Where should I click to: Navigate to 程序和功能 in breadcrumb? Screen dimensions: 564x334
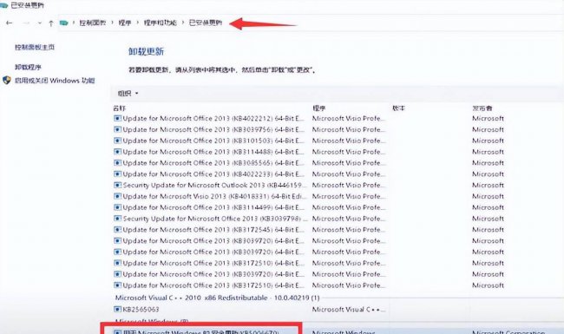(x=160, y=23)
